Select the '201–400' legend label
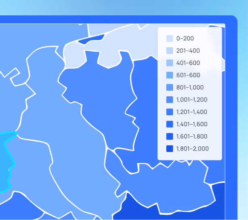The height and width of the screenshot is (220, 248). (x=188, y=51)
